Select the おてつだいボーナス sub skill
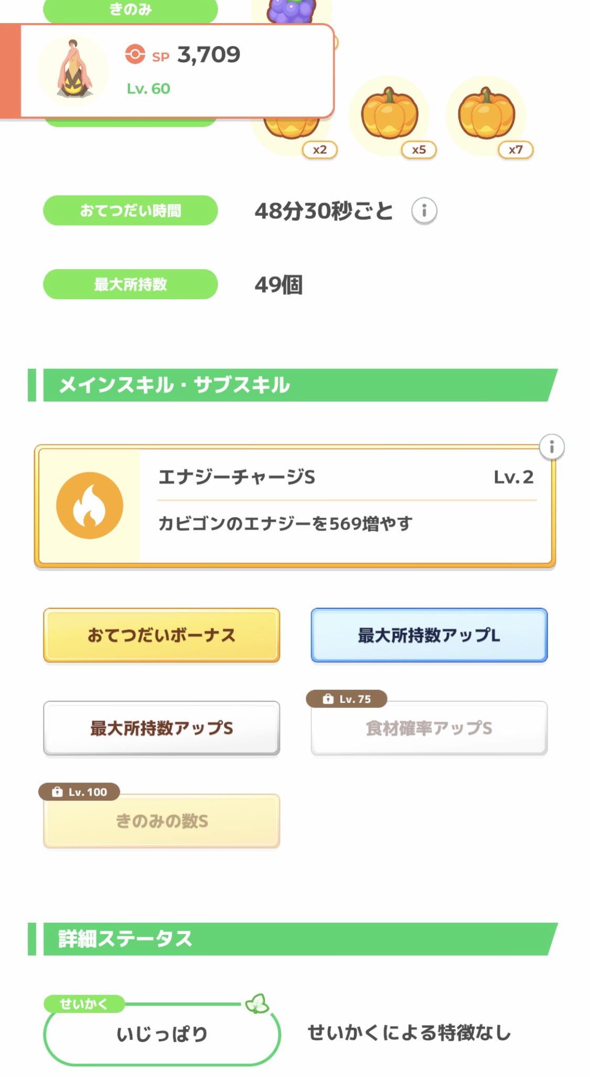 (x=162, y=635)
